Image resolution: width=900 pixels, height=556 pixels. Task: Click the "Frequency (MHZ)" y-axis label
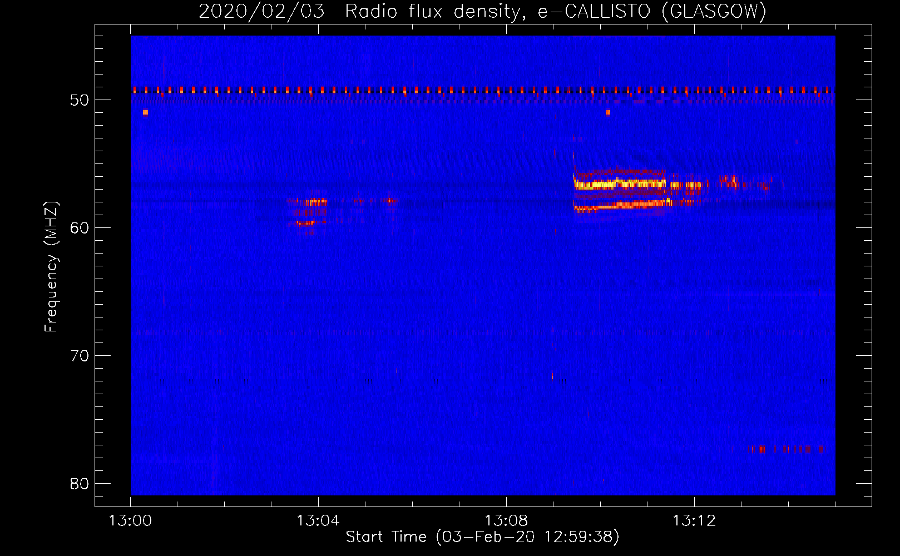(51, 267)
